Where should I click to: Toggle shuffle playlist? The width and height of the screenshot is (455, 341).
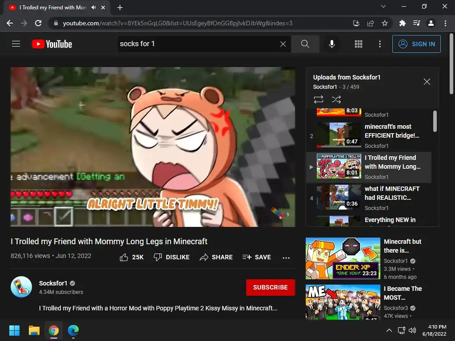pos(336,99)
